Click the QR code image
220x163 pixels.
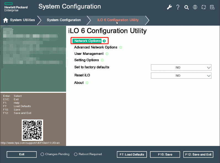tap(33, 130)
